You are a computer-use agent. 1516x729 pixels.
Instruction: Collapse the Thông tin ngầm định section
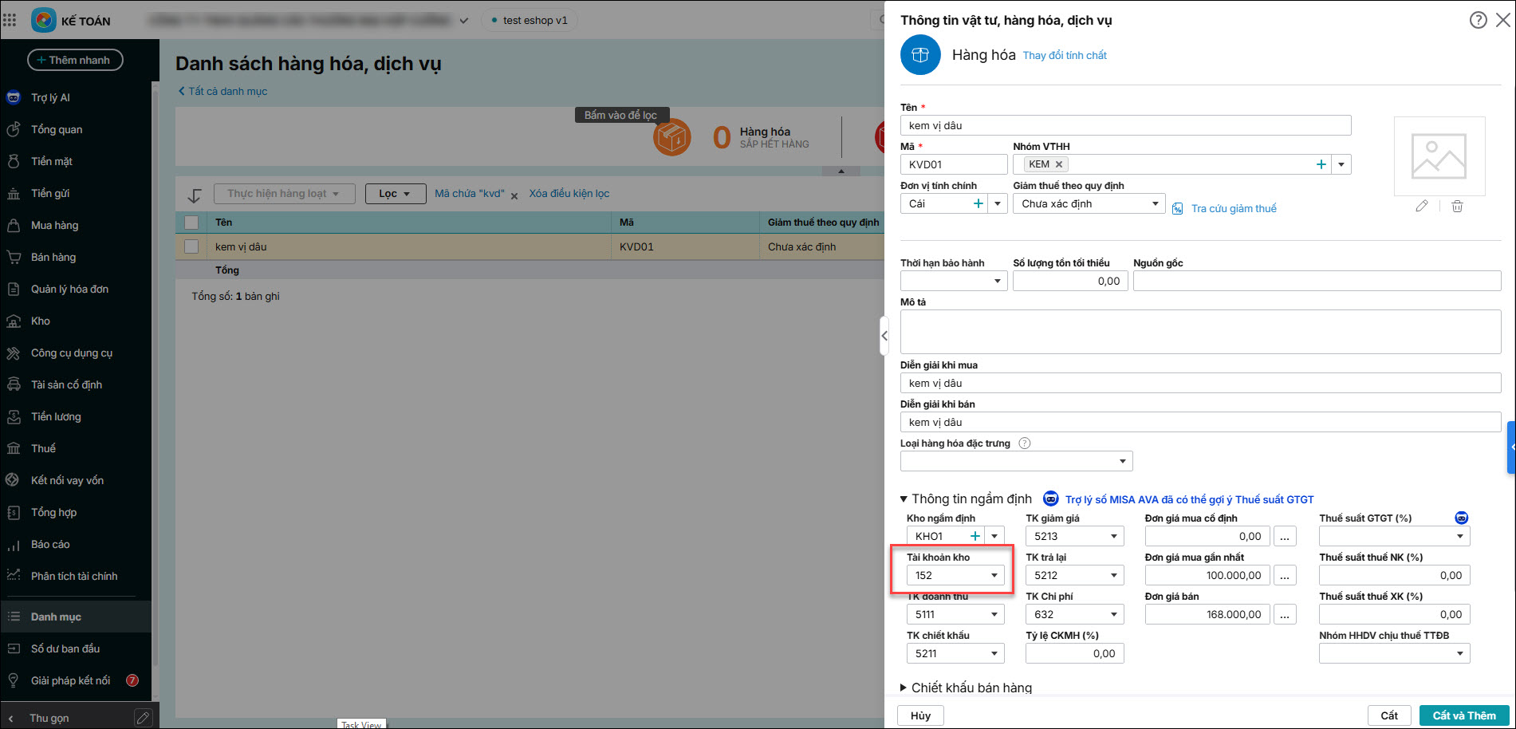point(904,499)
